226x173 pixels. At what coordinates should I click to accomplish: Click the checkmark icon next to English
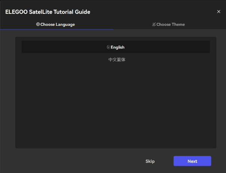pyautogui.click(x=109, y=47)
